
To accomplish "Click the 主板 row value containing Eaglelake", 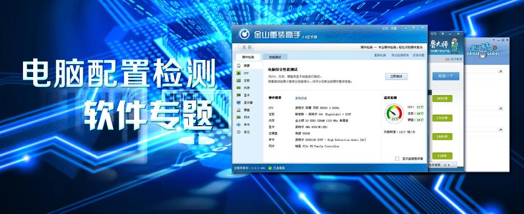I will click(x=323, y=114).
